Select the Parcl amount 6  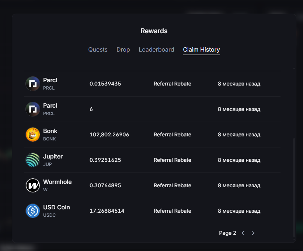tap(91, 109)
